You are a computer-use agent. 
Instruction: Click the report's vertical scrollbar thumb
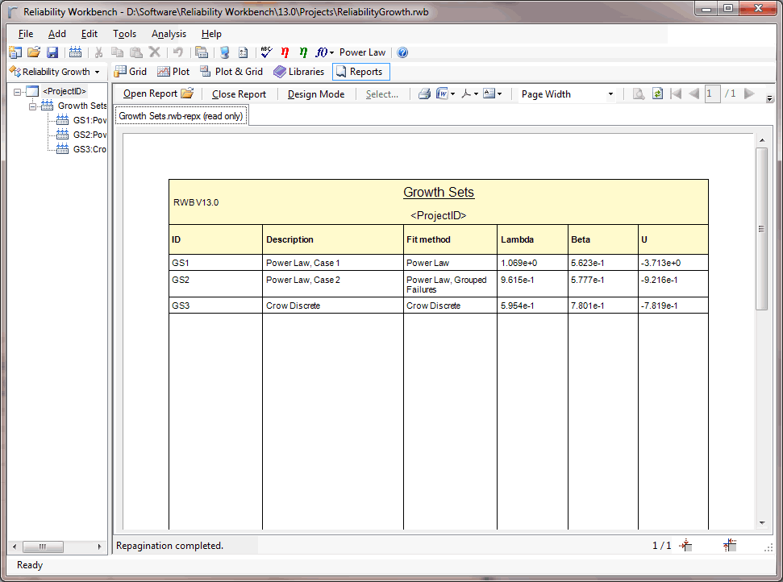coord(761,228)
